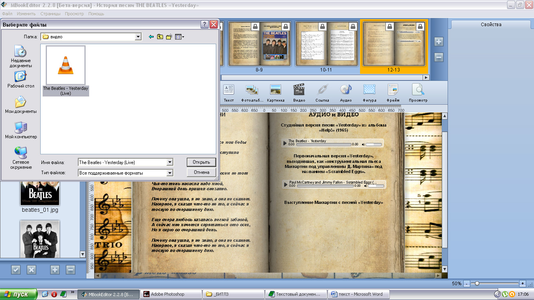Adjust volume of The Beatles - Yesterday player
Screen dimensions: 534x300
373,145
